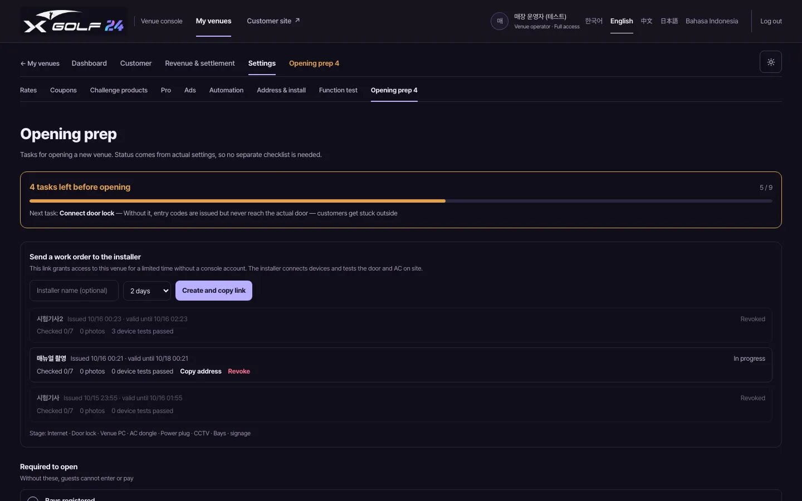Go back via the ← My venues link

[x=40, y=63]
